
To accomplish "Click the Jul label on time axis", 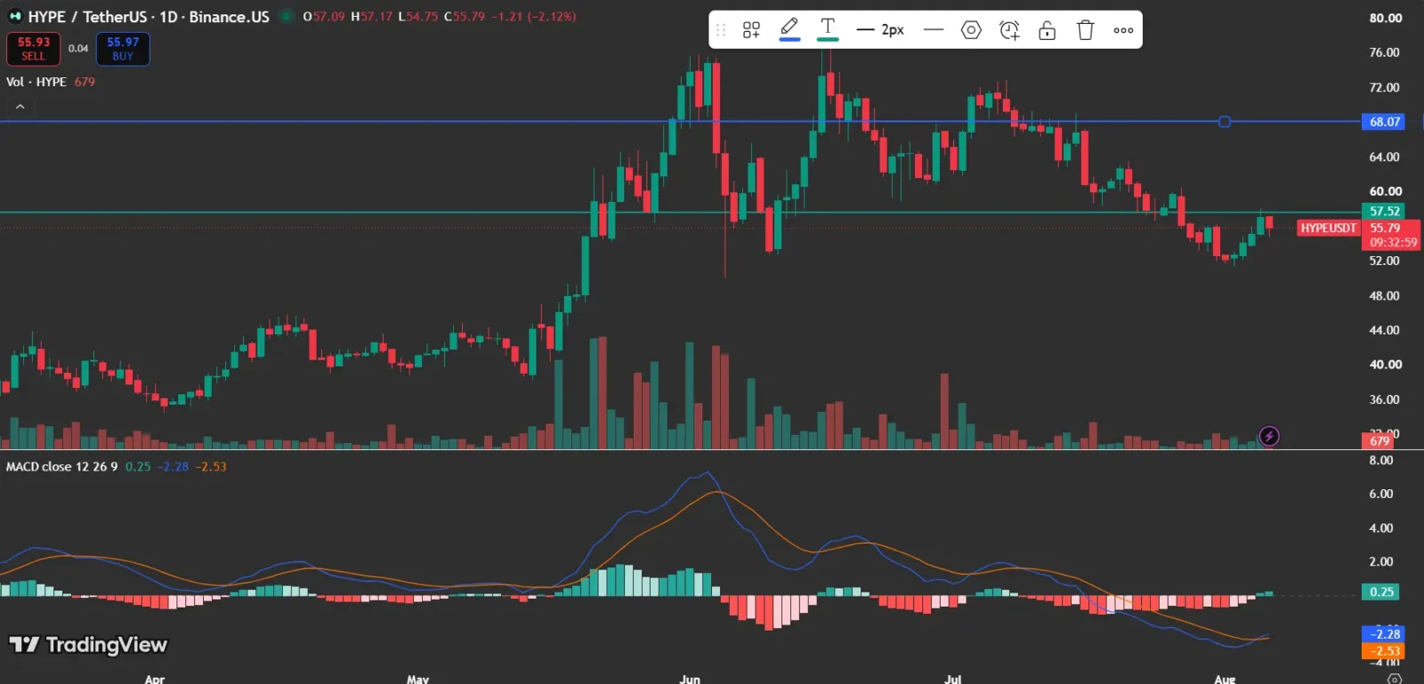I will [x=952, y=678].
